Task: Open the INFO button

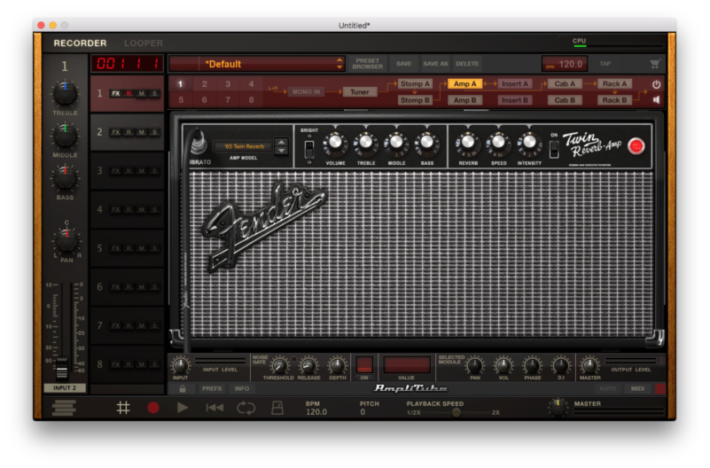Action: tap(242, 389)
